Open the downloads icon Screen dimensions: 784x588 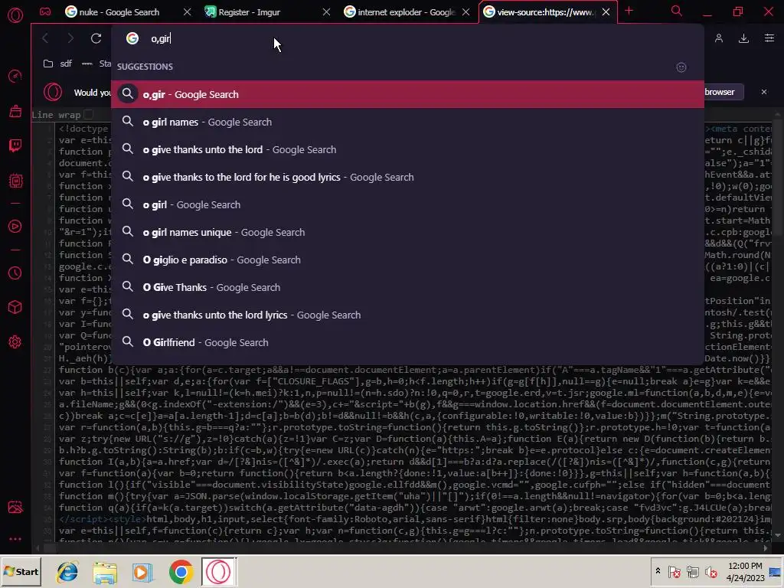coord(743,38)
